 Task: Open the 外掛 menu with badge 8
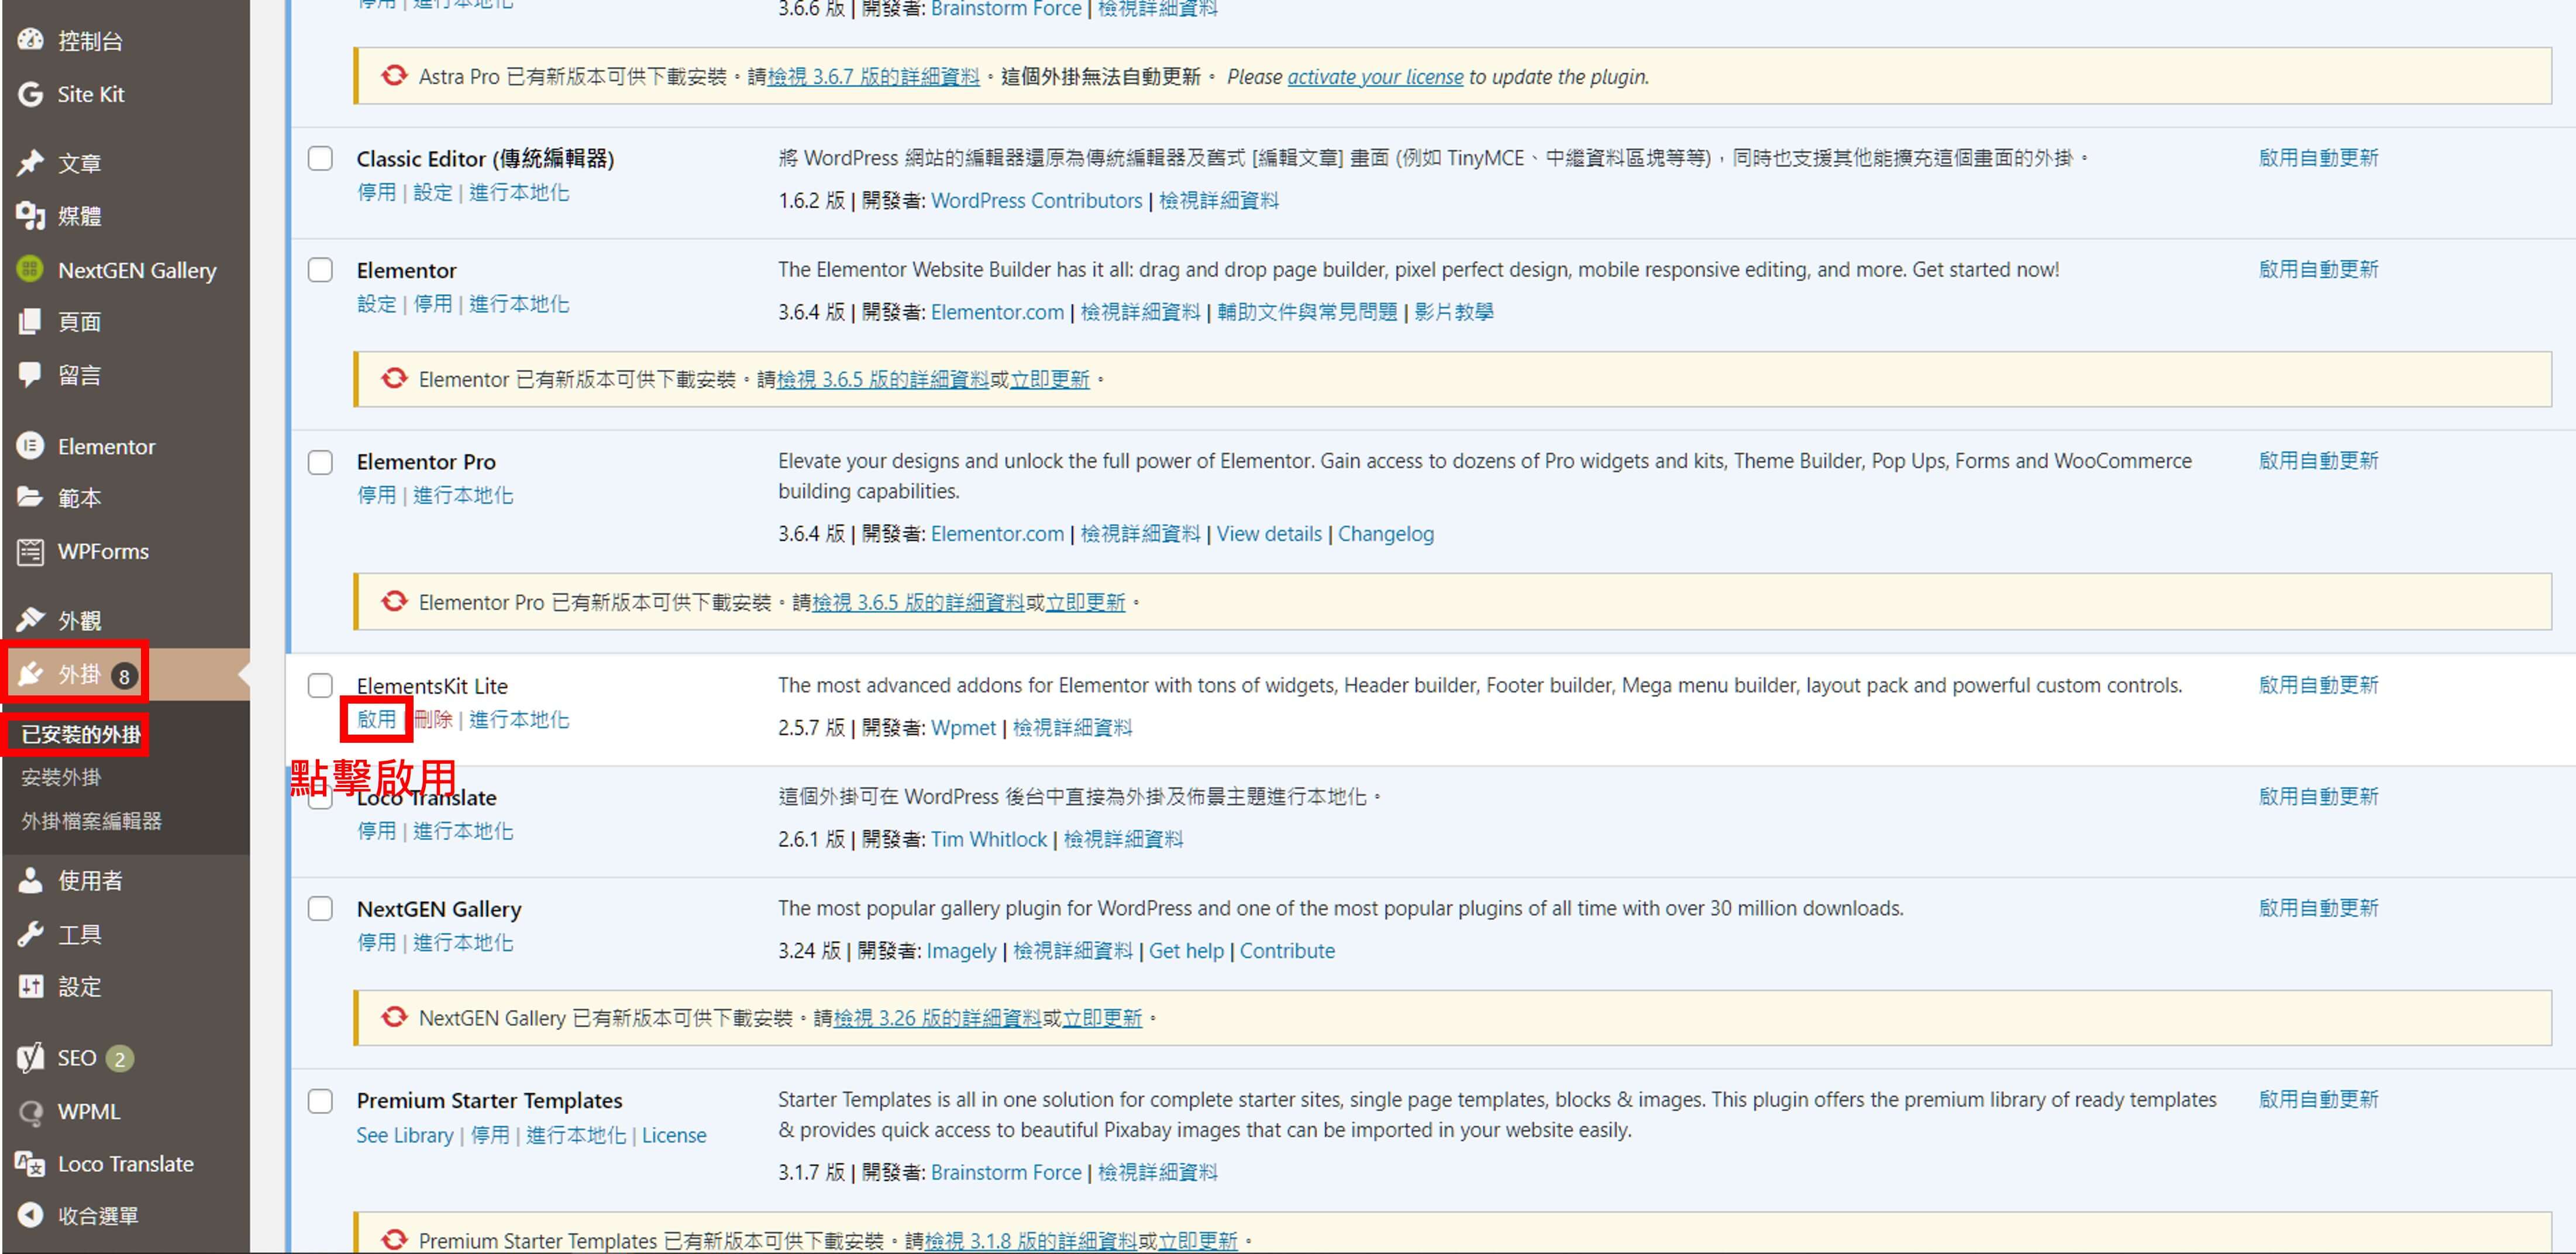coord(79,675)
